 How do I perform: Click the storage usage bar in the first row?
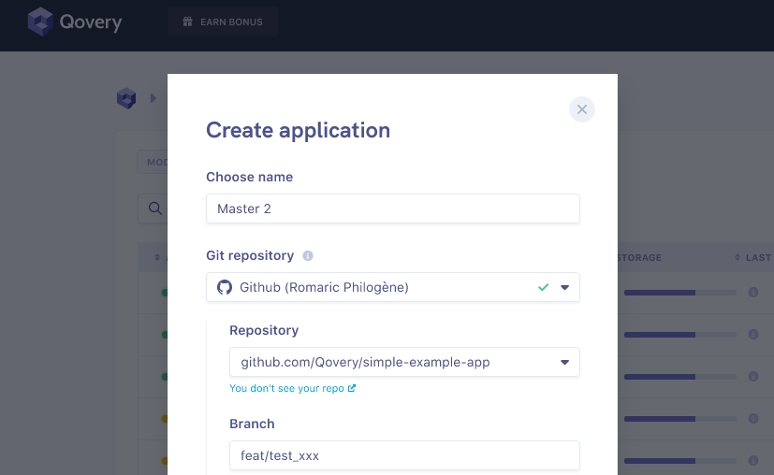[x=666, y=293]
